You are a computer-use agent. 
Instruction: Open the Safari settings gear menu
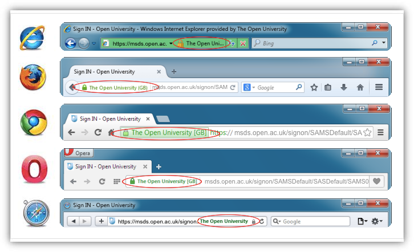tap(377, 221)
